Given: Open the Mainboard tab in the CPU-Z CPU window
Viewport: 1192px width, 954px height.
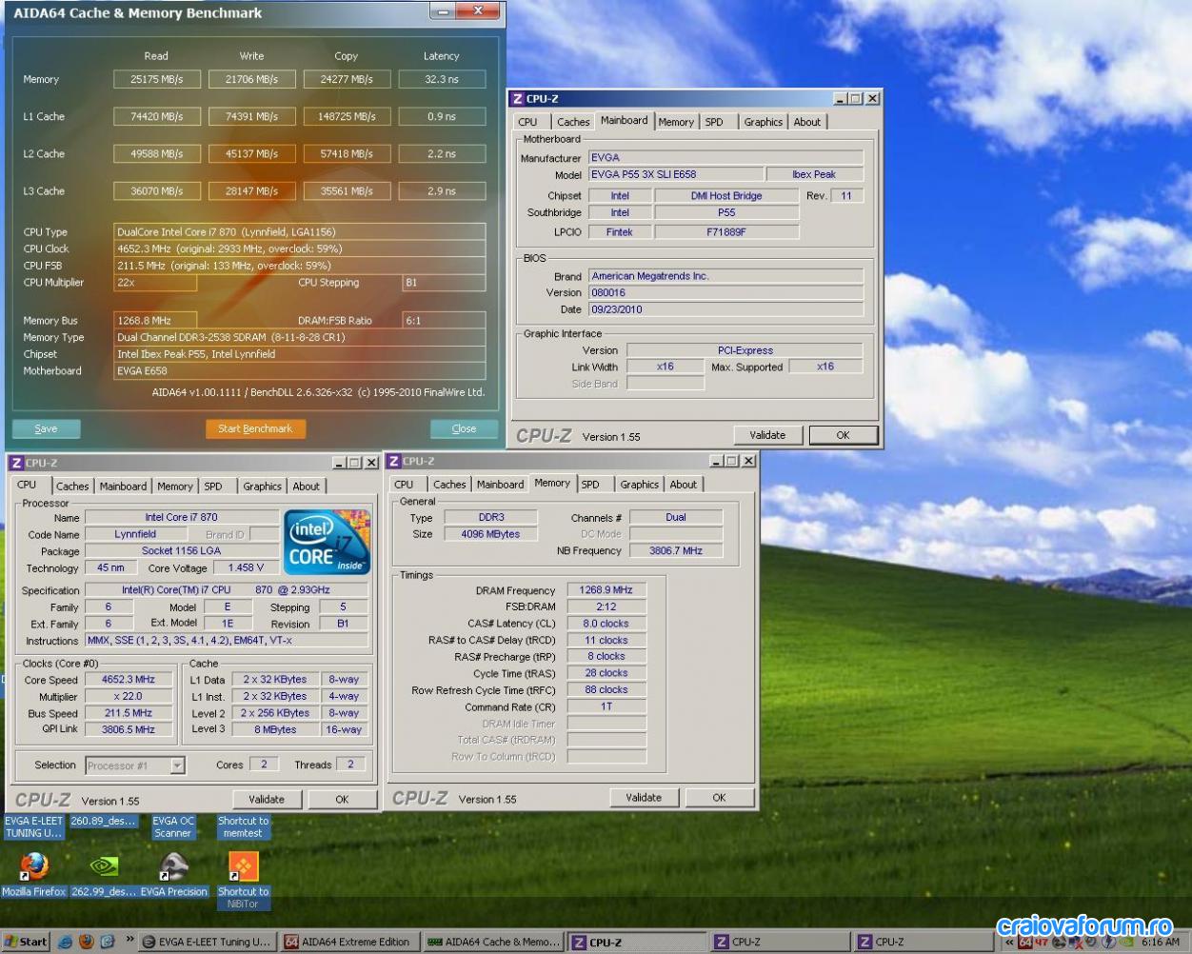Looking at the screenshot, I should coord(124,487).
